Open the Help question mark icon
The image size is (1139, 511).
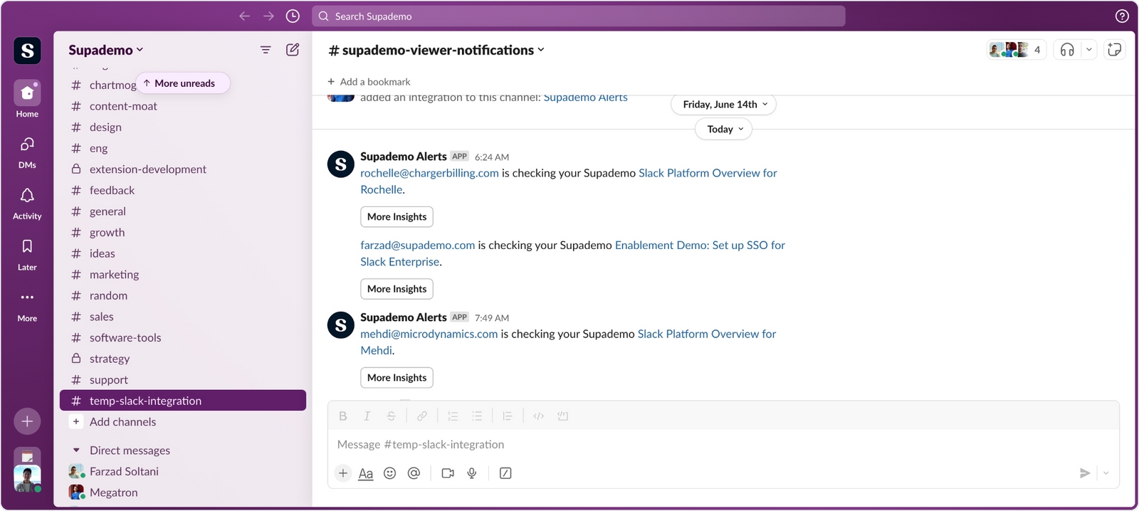tap(1122, 16)
